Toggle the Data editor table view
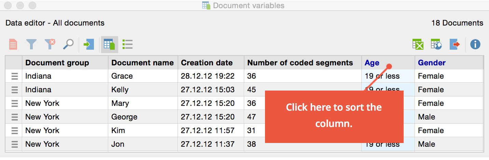Screen dimensions: 489x160 [109, 44]
